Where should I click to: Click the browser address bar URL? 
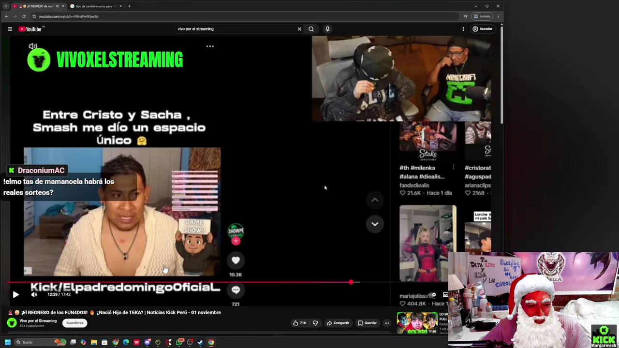pos(68,16)
